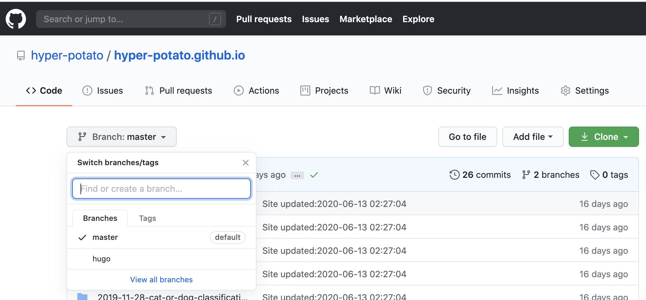The image size is (646, 300).
Task: Switch to the Tags tab
Action: tap(147, 218)
